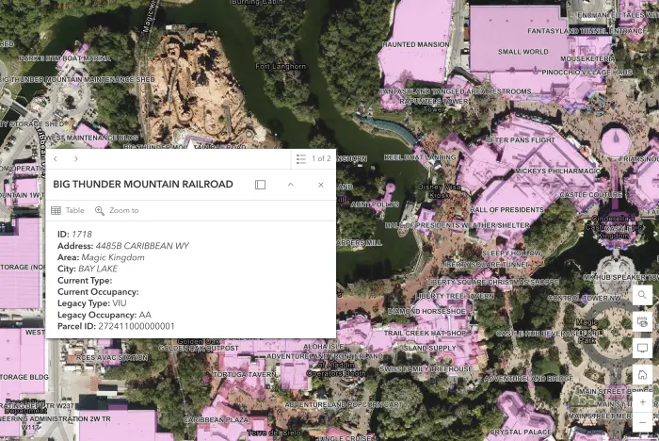Collapse the popup with the chevron
This screenshot has height=441, width=659.
point(290,185)
